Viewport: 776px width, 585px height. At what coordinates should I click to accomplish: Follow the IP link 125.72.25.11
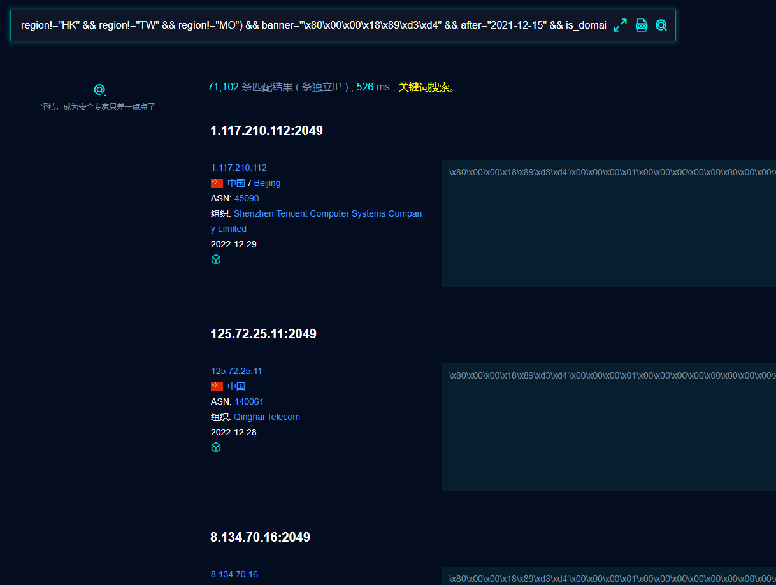[236, 371]
